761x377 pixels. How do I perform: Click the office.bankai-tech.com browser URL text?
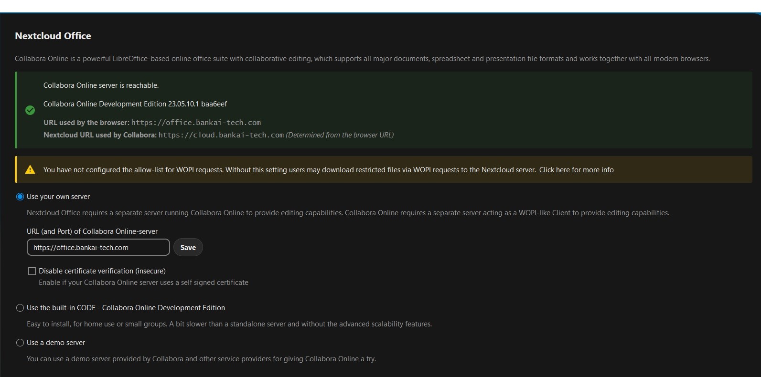[x=196, y=123]
